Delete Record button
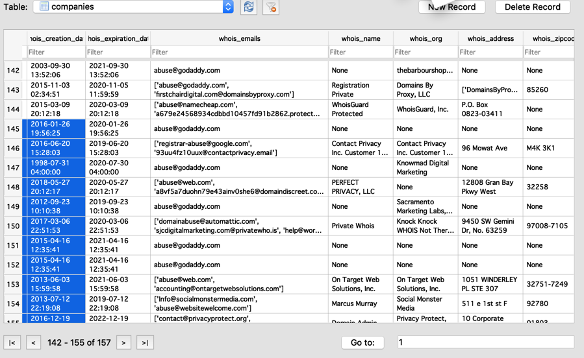The image size is (584, 358). [x=533, y=6]
